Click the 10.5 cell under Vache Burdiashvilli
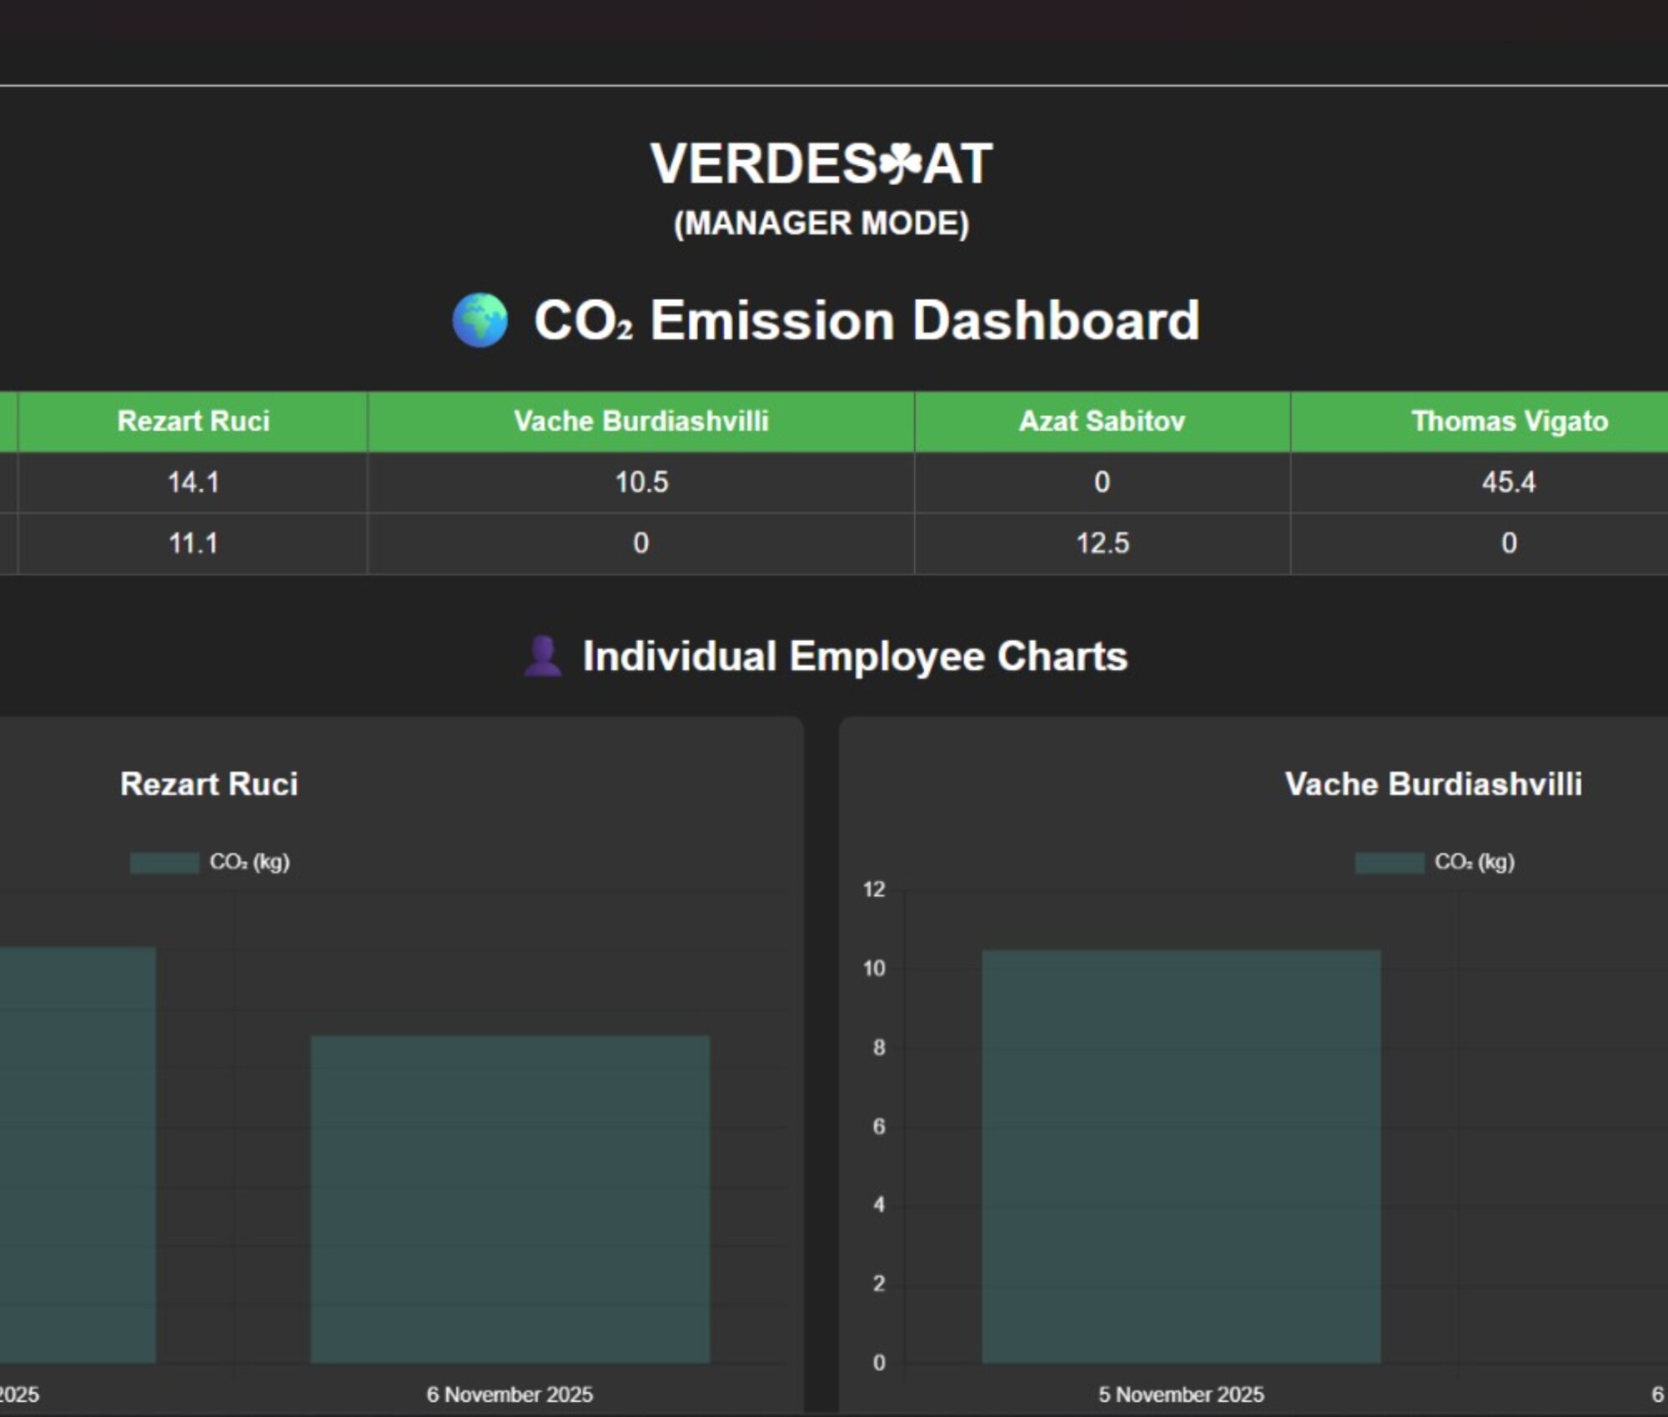Image resolution: width=1668 pixels, height=1417 pixels. pyautogui.click(x=641, y=483)
